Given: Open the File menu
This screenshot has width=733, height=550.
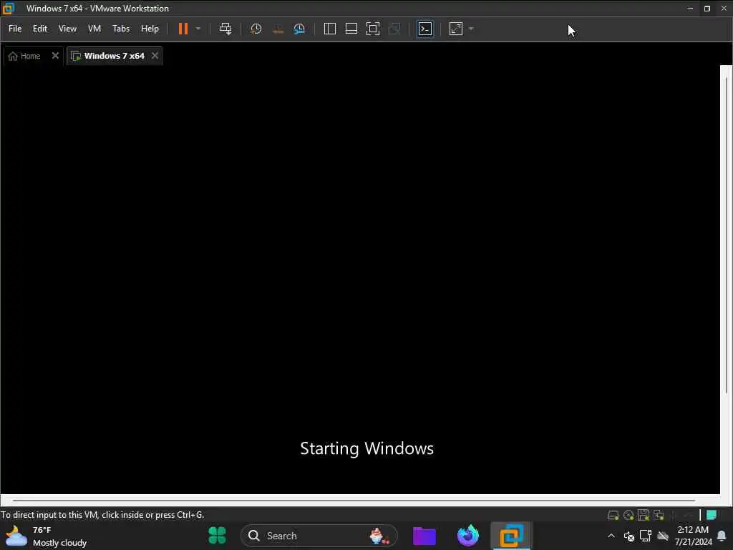Looking at the screenshot, I should [15, 29].
